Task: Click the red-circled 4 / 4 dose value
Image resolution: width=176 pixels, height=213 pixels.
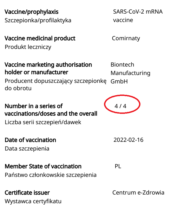Action: click(121, 106)
